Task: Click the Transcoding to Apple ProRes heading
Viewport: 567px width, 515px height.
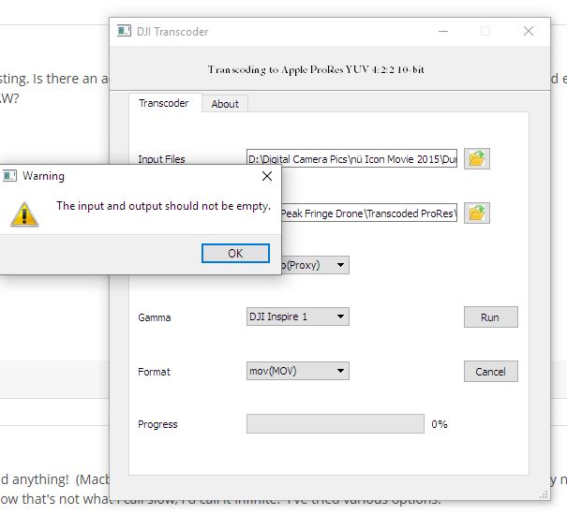Action: pyautogui.click(x=316, y=69)
